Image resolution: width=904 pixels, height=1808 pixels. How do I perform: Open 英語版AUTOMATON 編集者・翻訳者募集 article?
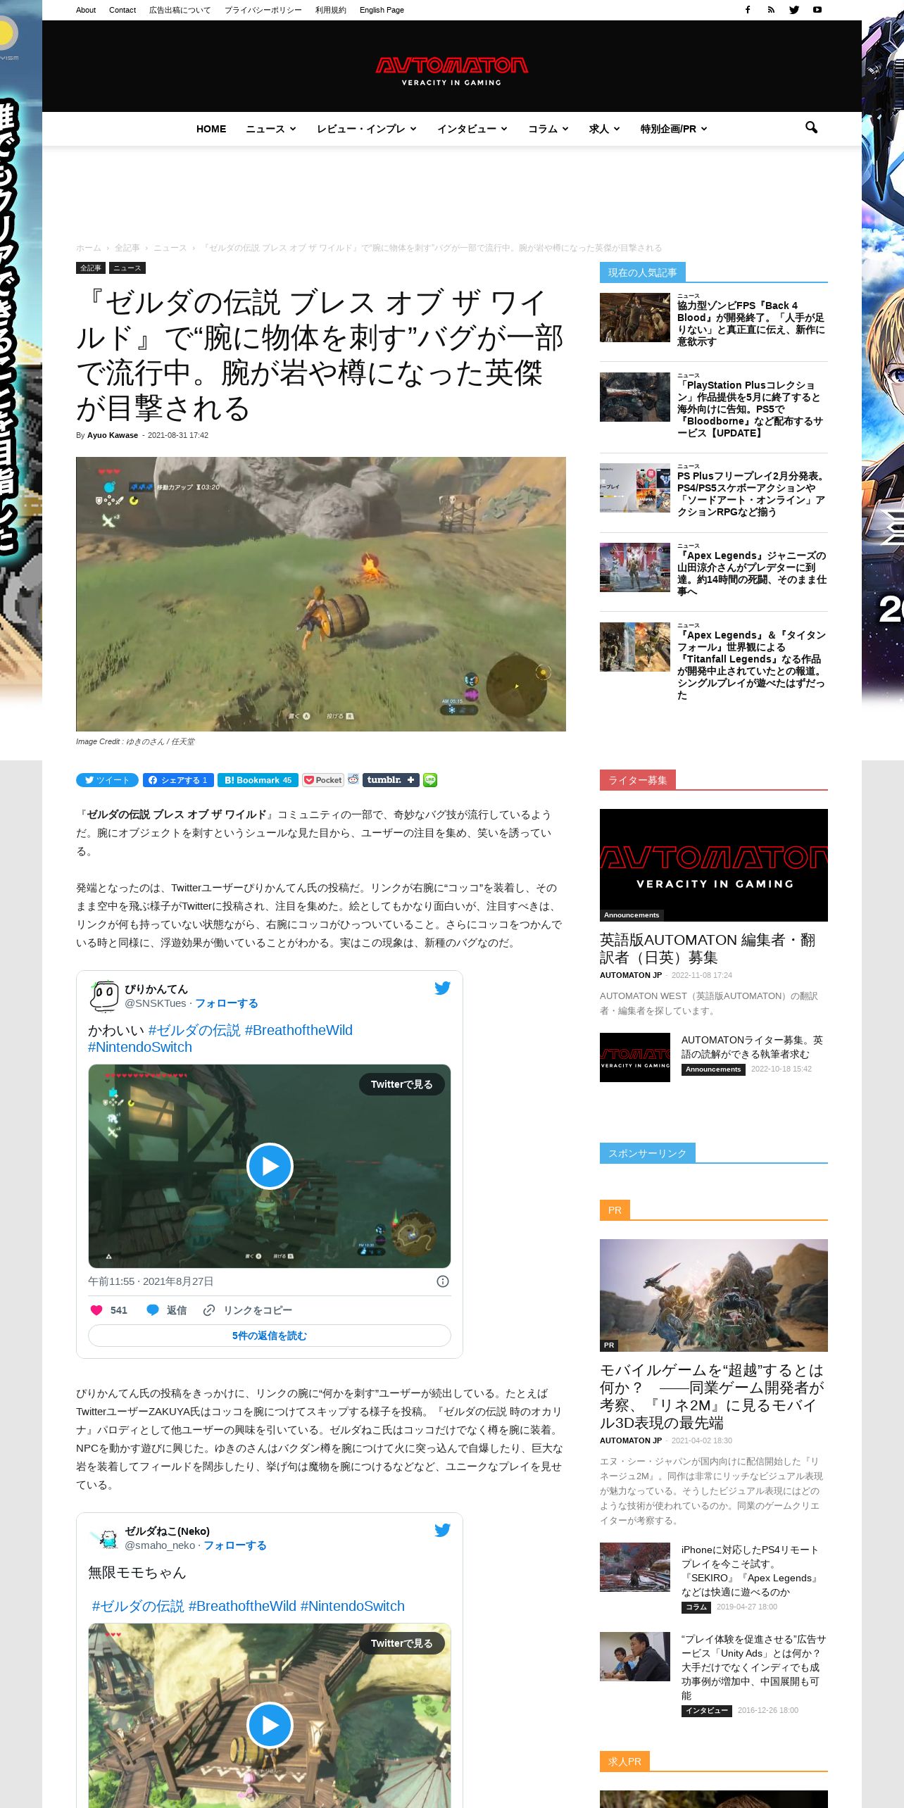(708, 948)
